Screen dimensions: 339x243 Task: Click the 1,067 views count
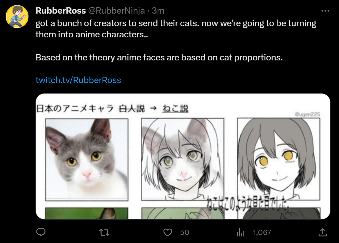[262, 233]
